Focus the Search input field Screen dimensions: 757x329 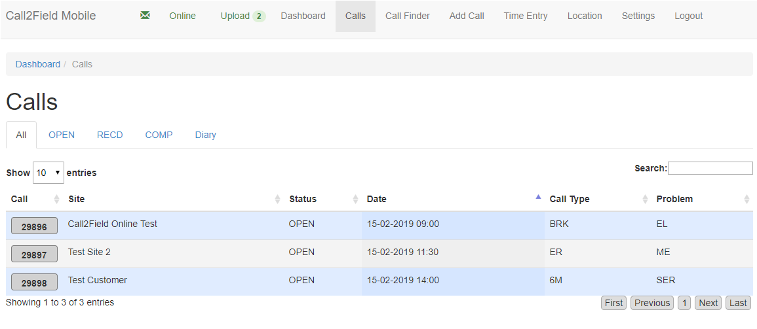coord(710,168)
